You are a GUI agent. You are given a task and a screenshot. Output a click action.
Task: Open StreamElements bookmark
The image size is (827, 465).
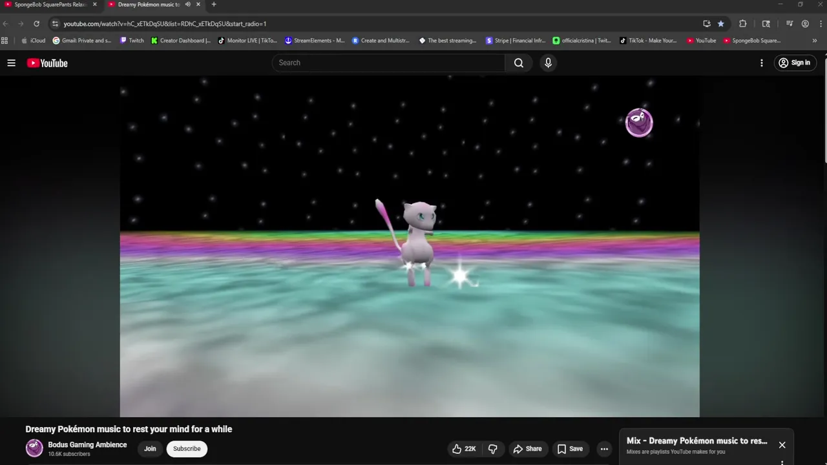pos(315,41)
